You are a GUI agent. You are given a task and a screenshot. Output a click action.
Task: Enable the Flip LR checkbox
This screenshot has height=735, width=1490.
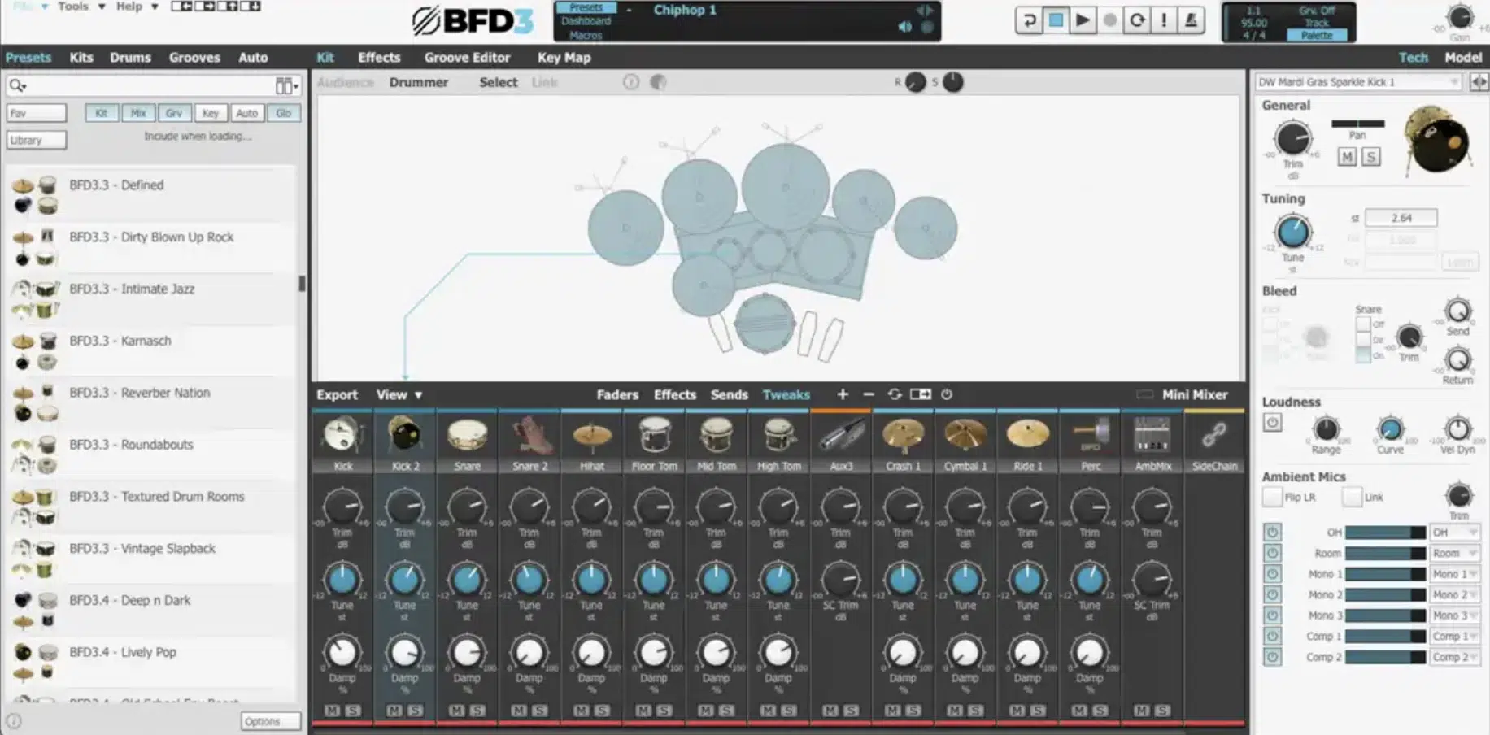click(1272, 497)
